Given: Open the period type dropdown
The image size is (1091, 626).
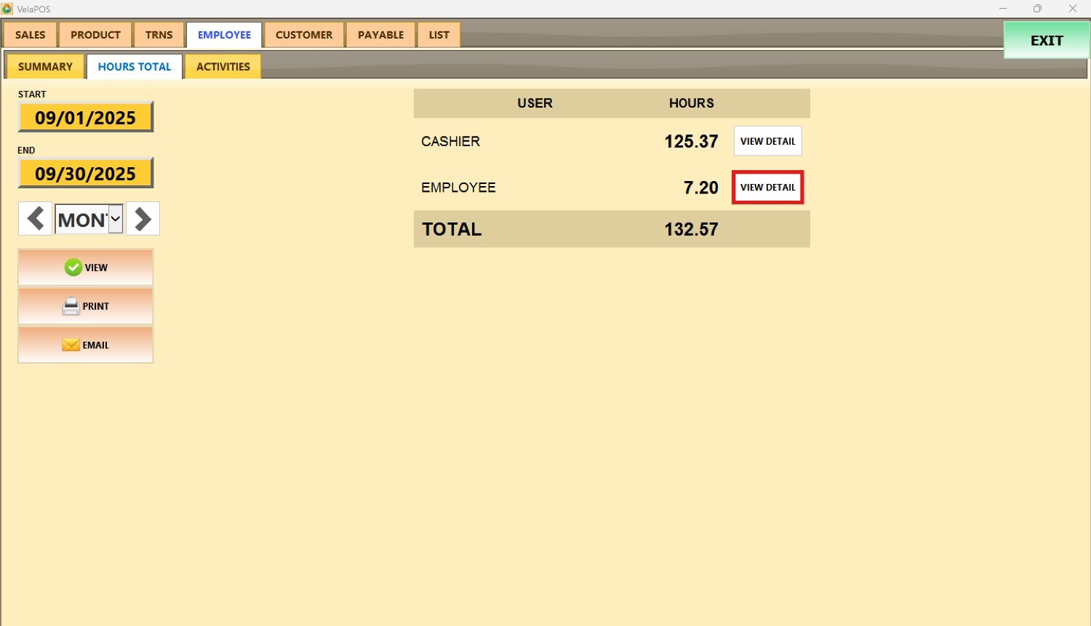Looking at the screenshot, I should (x=115, y=219).
